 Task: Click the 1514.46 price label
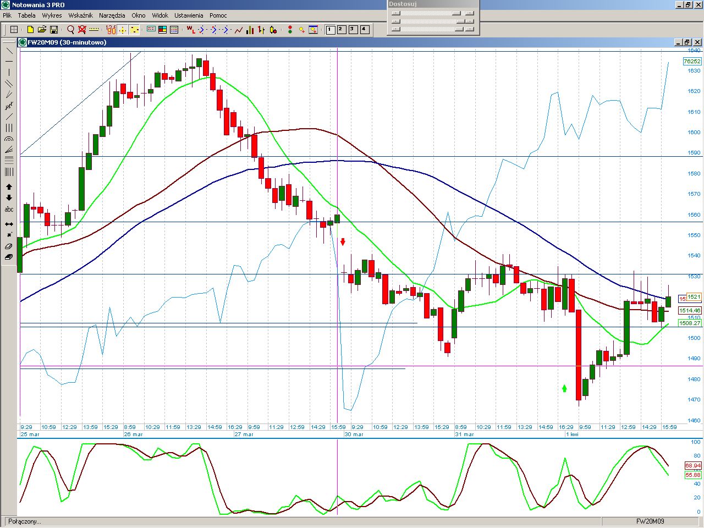coord(690,311)
